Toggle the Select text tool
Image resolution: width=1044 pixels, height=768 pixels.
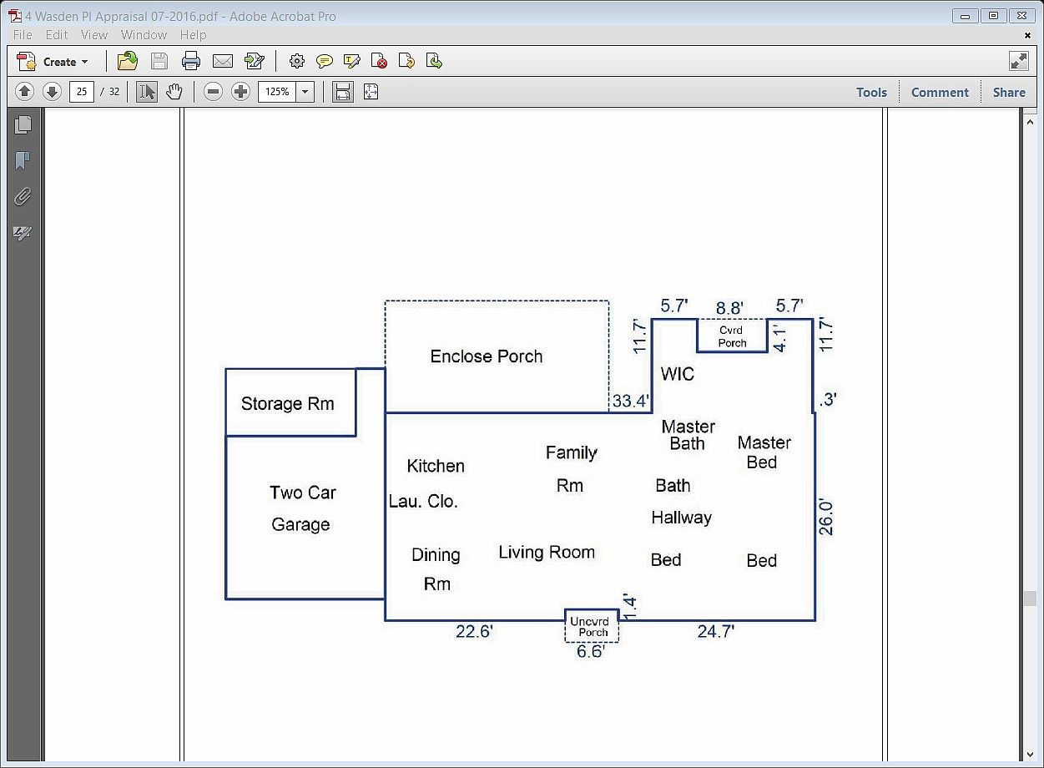tap(147, 92)
